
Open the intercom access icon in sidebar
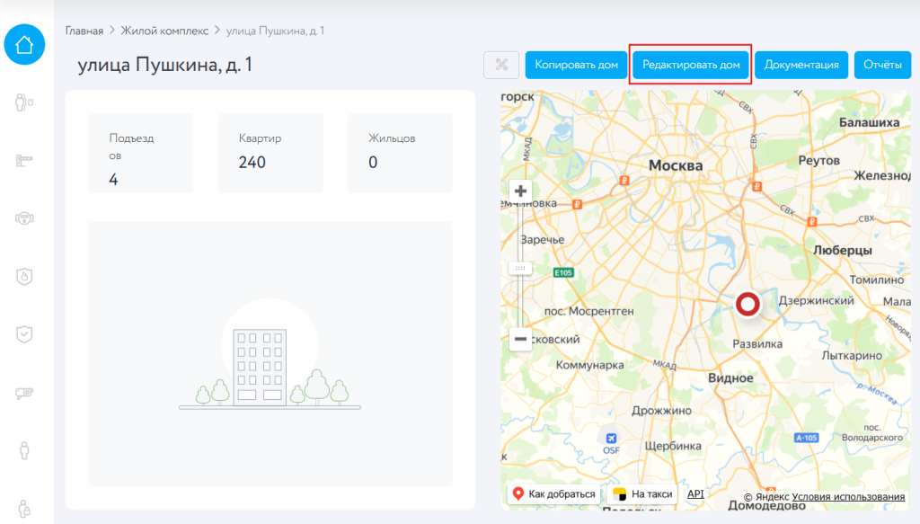pos(24,102)
